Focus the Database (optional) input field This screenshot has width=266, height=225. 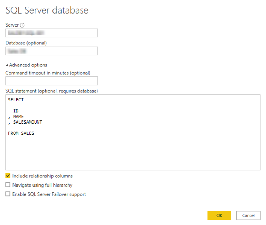(51, 51)
